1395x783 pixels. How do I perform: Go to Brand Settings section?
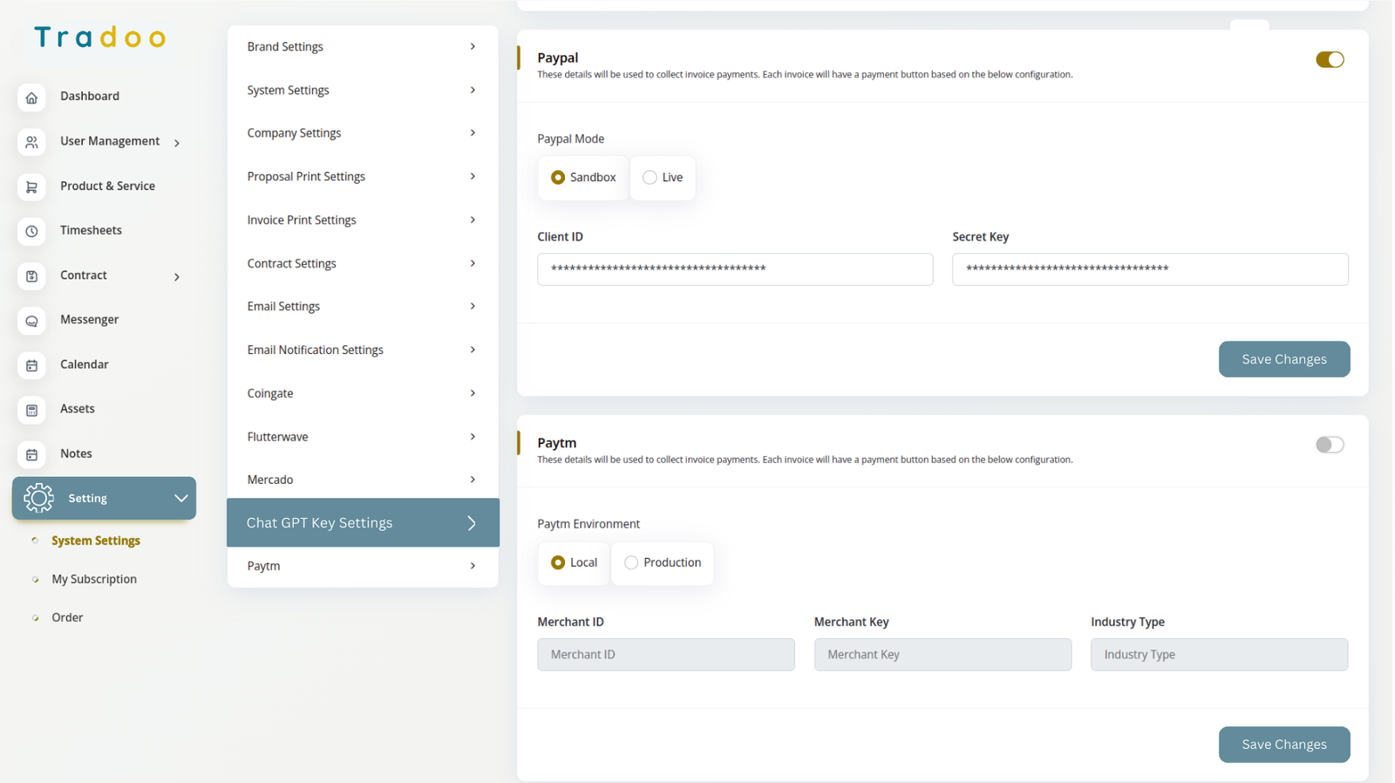[362, 47]
